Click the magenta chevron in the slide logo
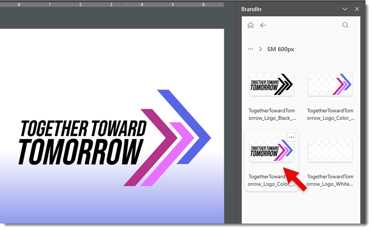 (151, 146)
